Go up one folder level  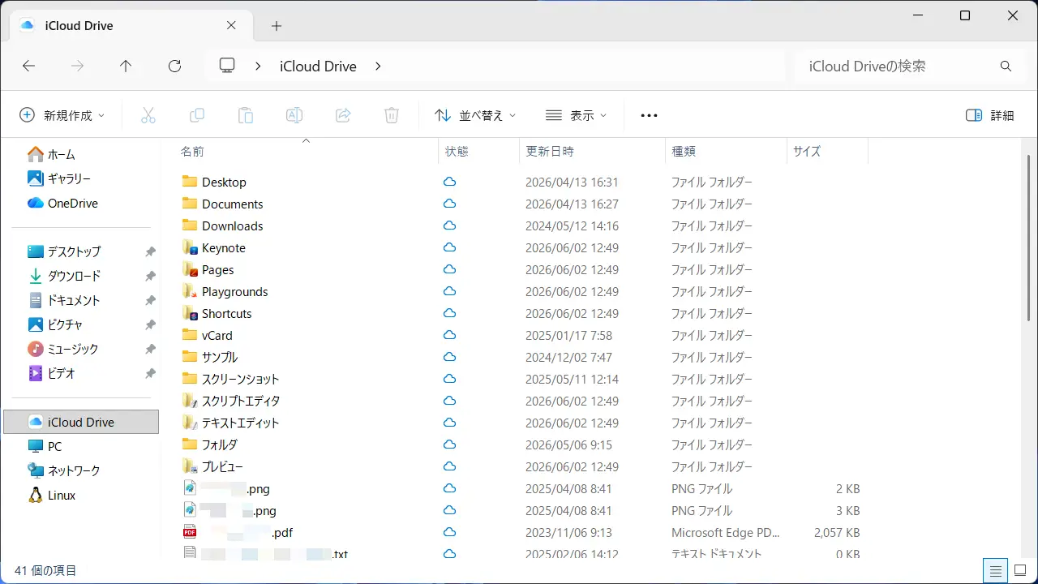126,67
